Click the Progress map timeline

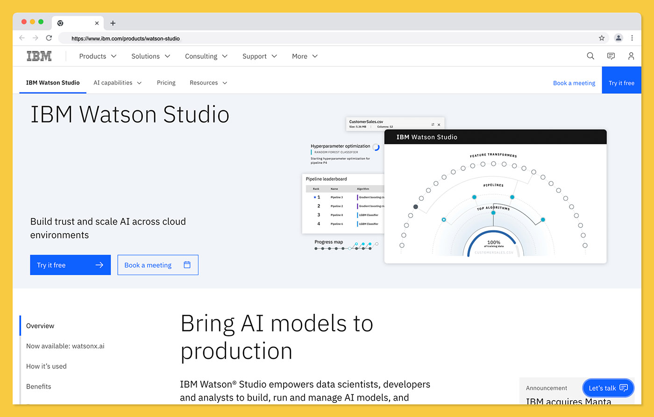(x=346, y=245)
